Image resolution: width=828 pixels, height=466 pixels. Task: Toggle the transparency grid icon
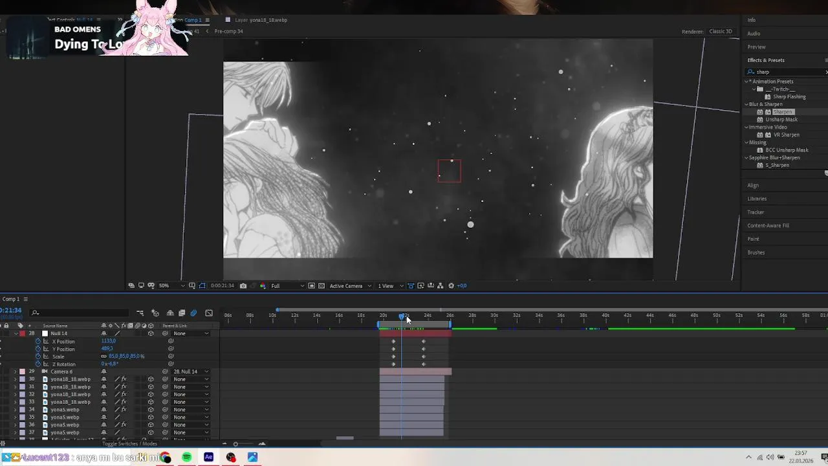(x=321, y=285)
